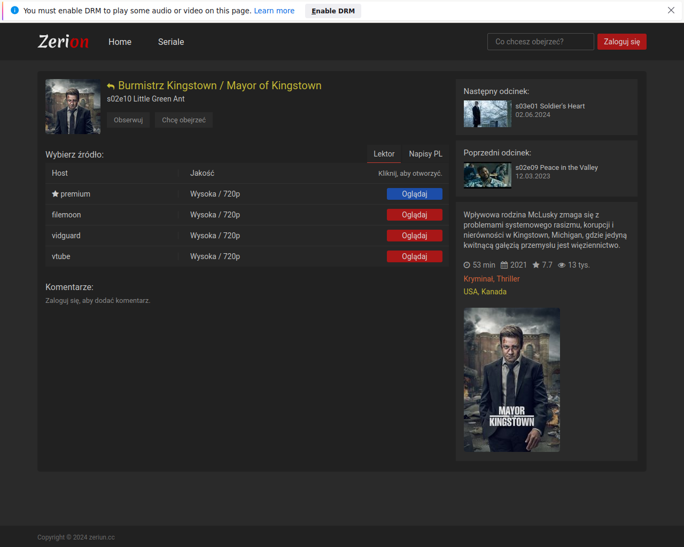Open the Seriale menu item
The width and height of the screenshot is (684, 547).
[171, 42]
